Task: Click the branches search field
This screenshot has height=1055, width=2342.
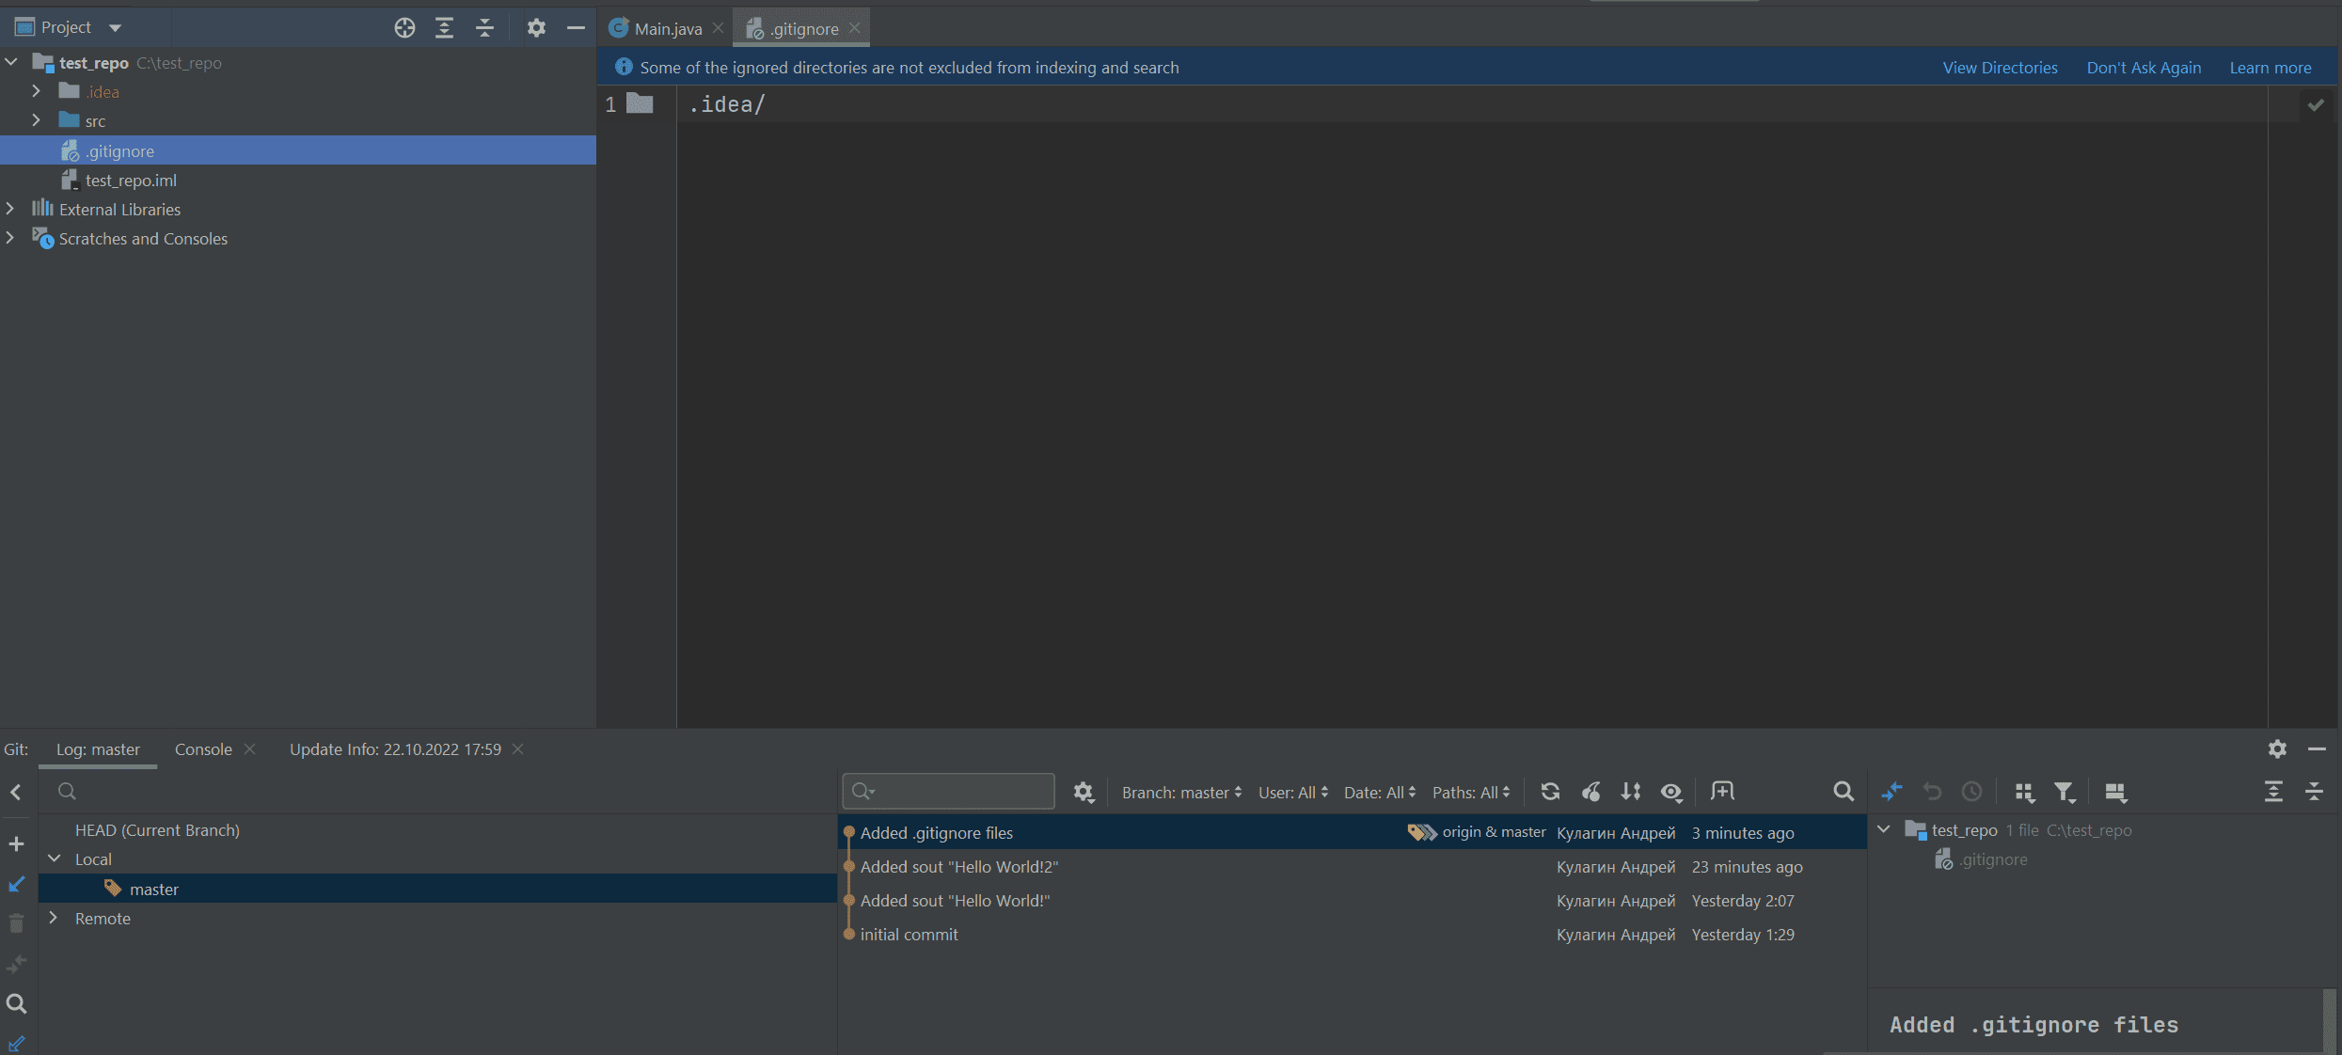Action: 437,792
